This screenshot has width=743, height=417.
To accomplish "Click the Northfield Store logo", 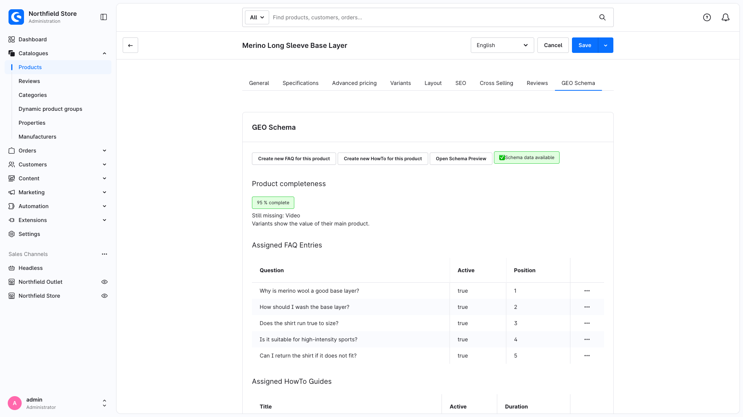I will 16,17.
